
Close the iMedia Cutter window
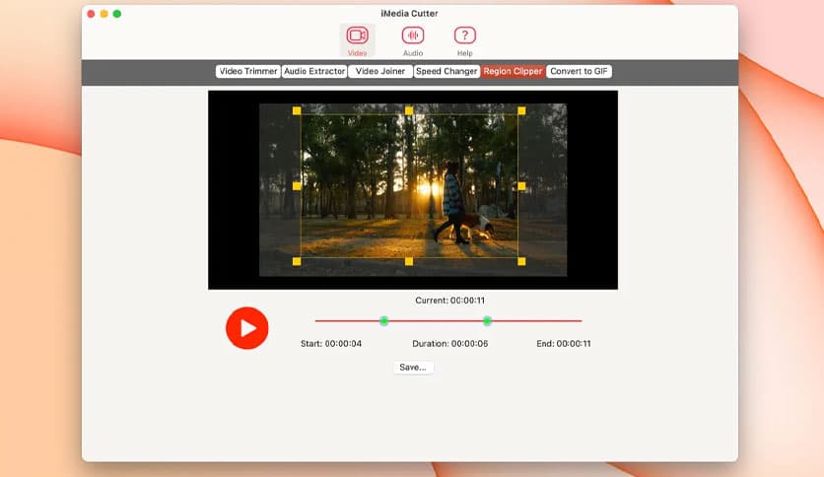point(91,14)
